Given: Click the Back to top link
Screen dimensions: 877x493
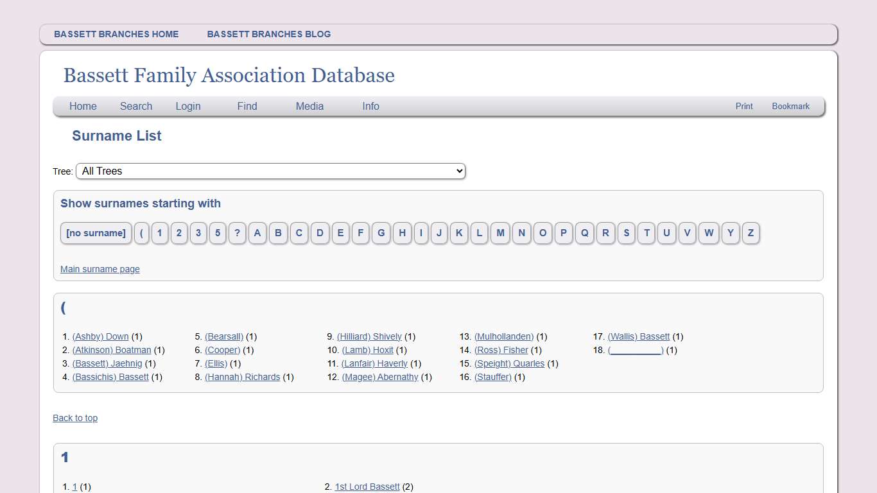Looking at the screenshot, I should (x=74, y=418).
